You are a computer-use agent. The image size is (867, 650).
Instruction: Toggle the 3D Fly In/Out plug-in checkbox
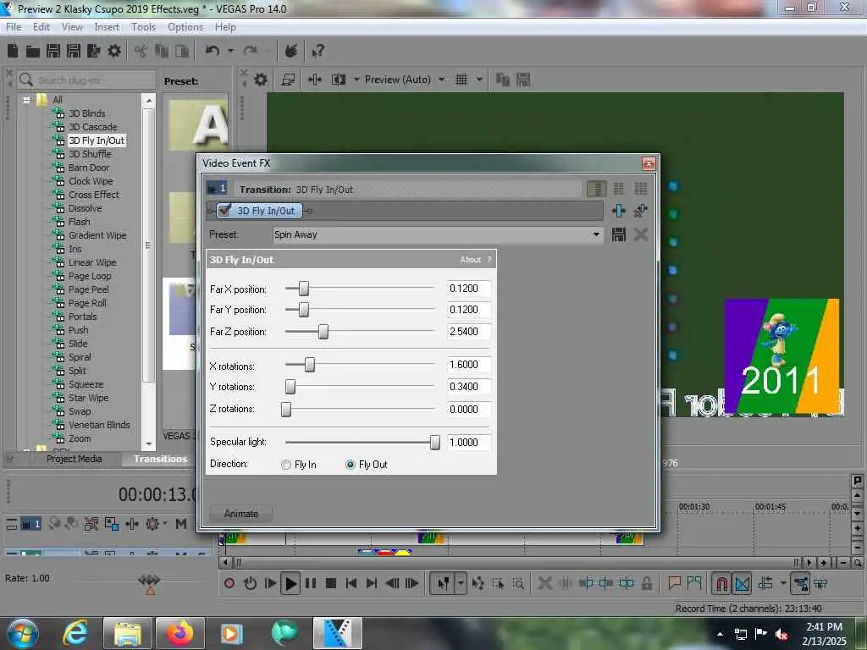(x=224, y=210)
